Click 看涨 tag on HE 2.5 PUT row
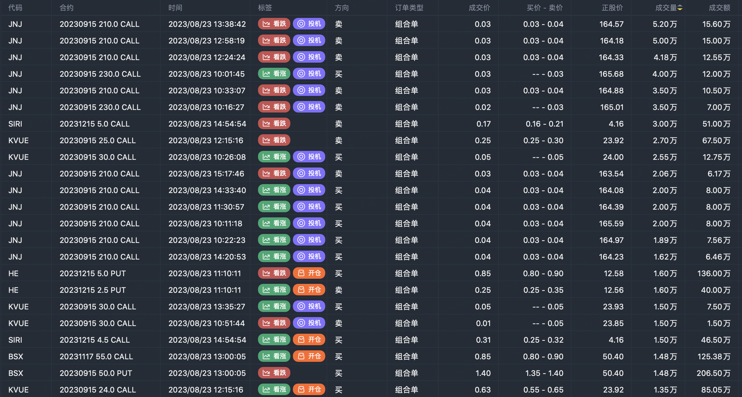Viewport: 742px width, 397px height. (274, 290)
